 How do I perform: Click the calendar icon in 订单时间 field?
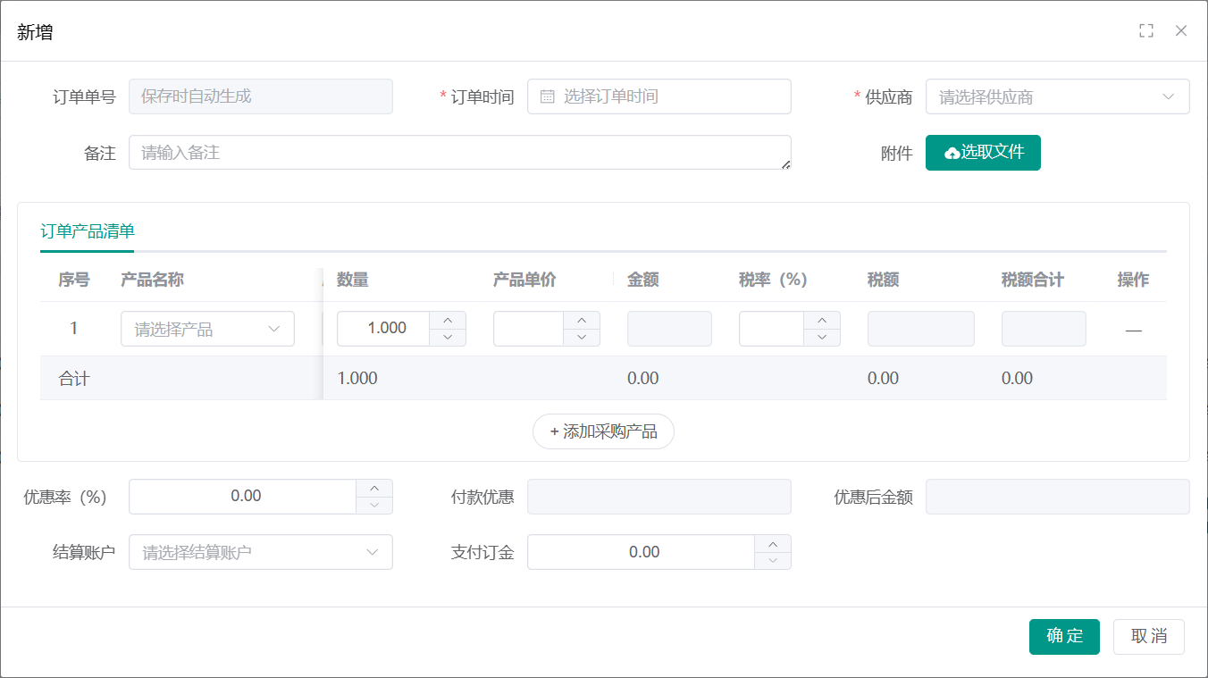click(x=548, y=96)
